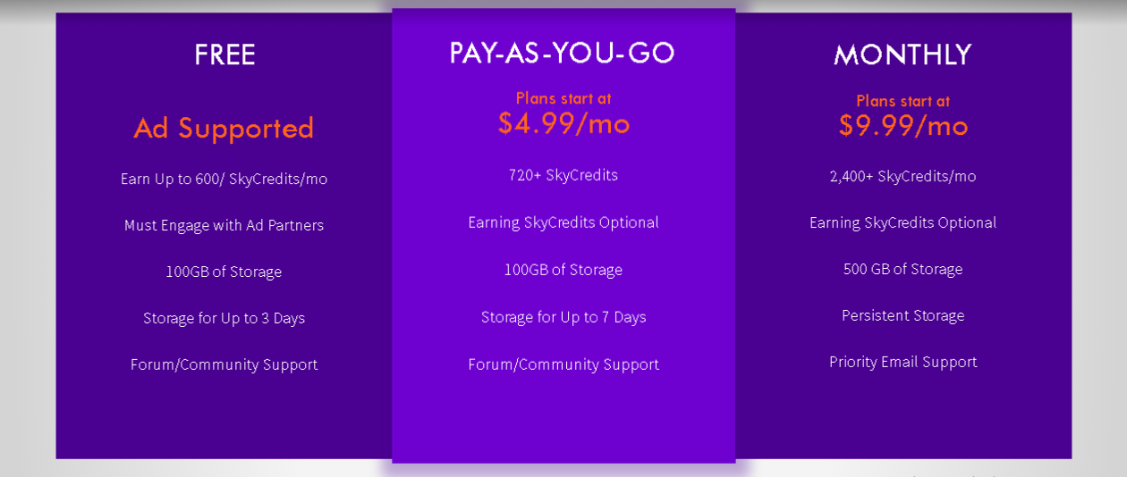Click Storage for Up to 3 Days
This screenshot has width=1127, height=477.
pos(224,318)
